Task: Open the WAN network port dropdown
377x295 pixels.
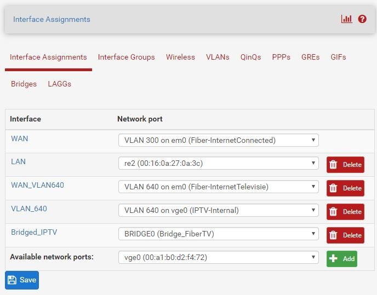Action: click(x=218, y=140)
